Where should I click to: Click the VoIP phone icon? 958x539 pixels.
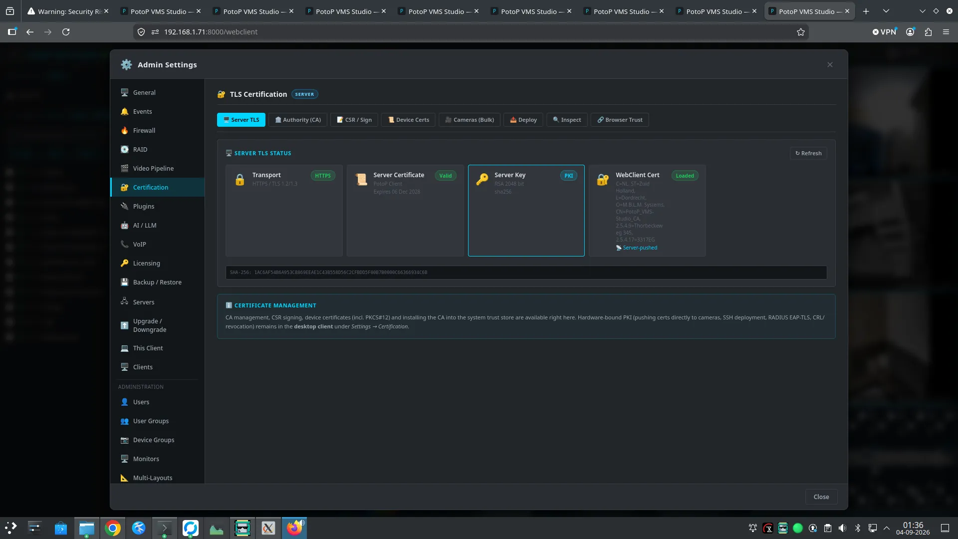(x=124, y=244)
